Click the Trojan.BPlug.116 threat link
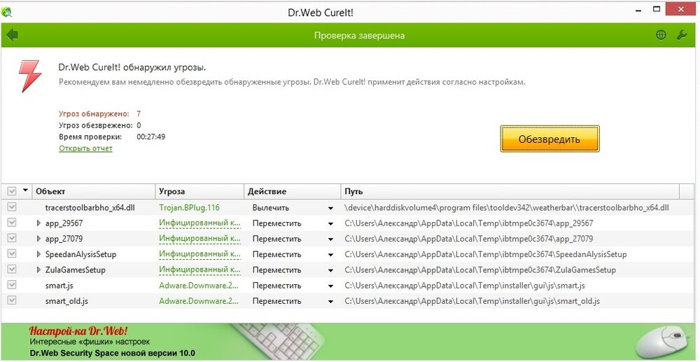Viewport: 700px width, 362px height. coord(189,207)
